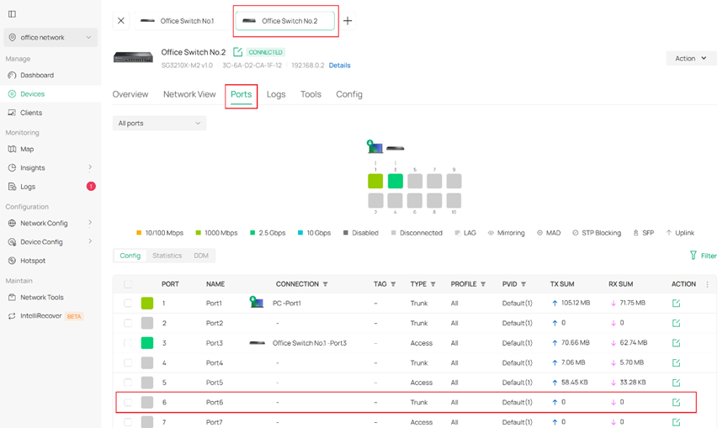The width and height of the screenshot is (728, 428).
Task: Check the Port6 row checkbox
Action: 128,403
